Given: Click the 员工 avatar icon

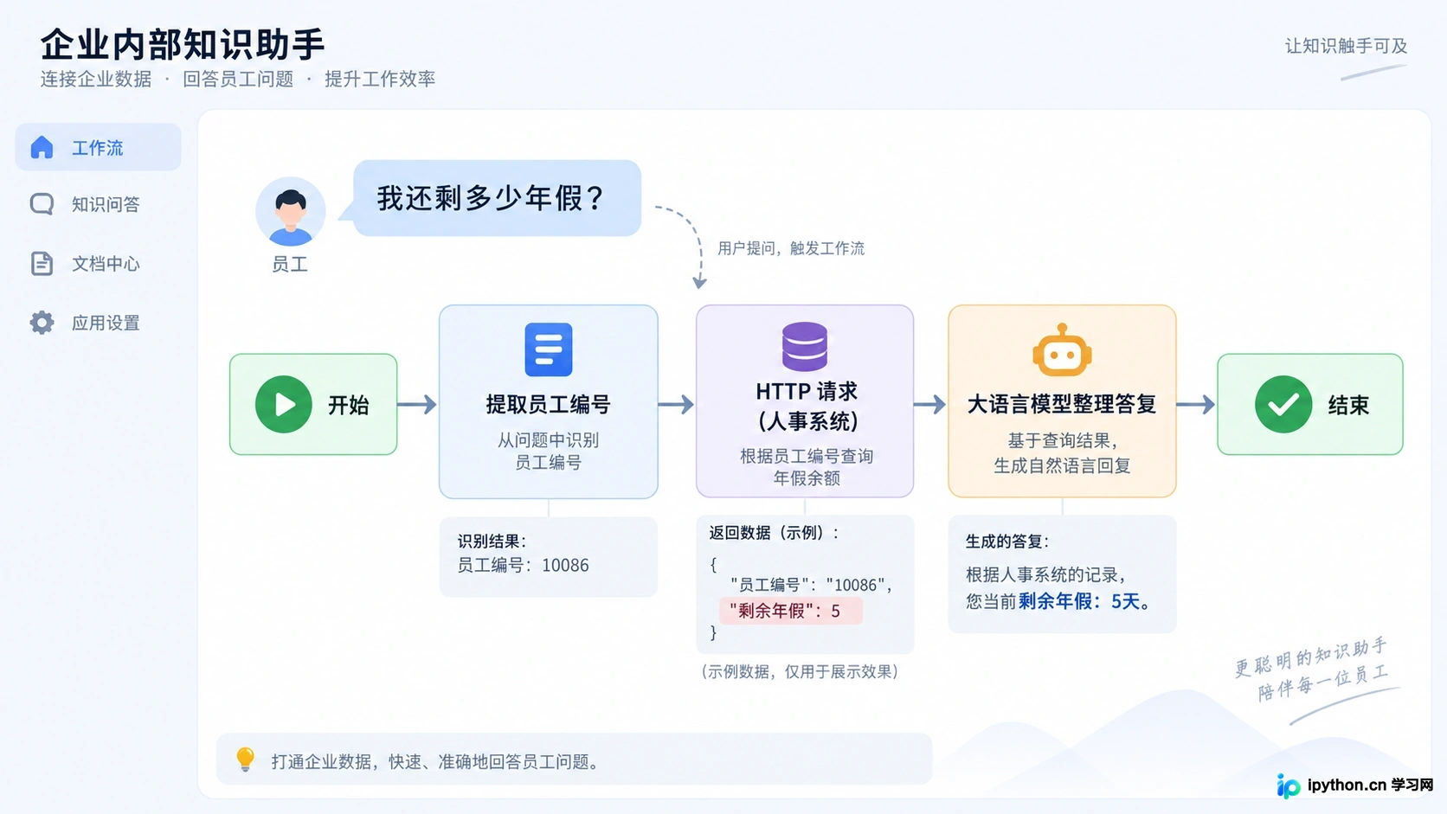Looking at the screenshot, I should (x=291, y=212).
